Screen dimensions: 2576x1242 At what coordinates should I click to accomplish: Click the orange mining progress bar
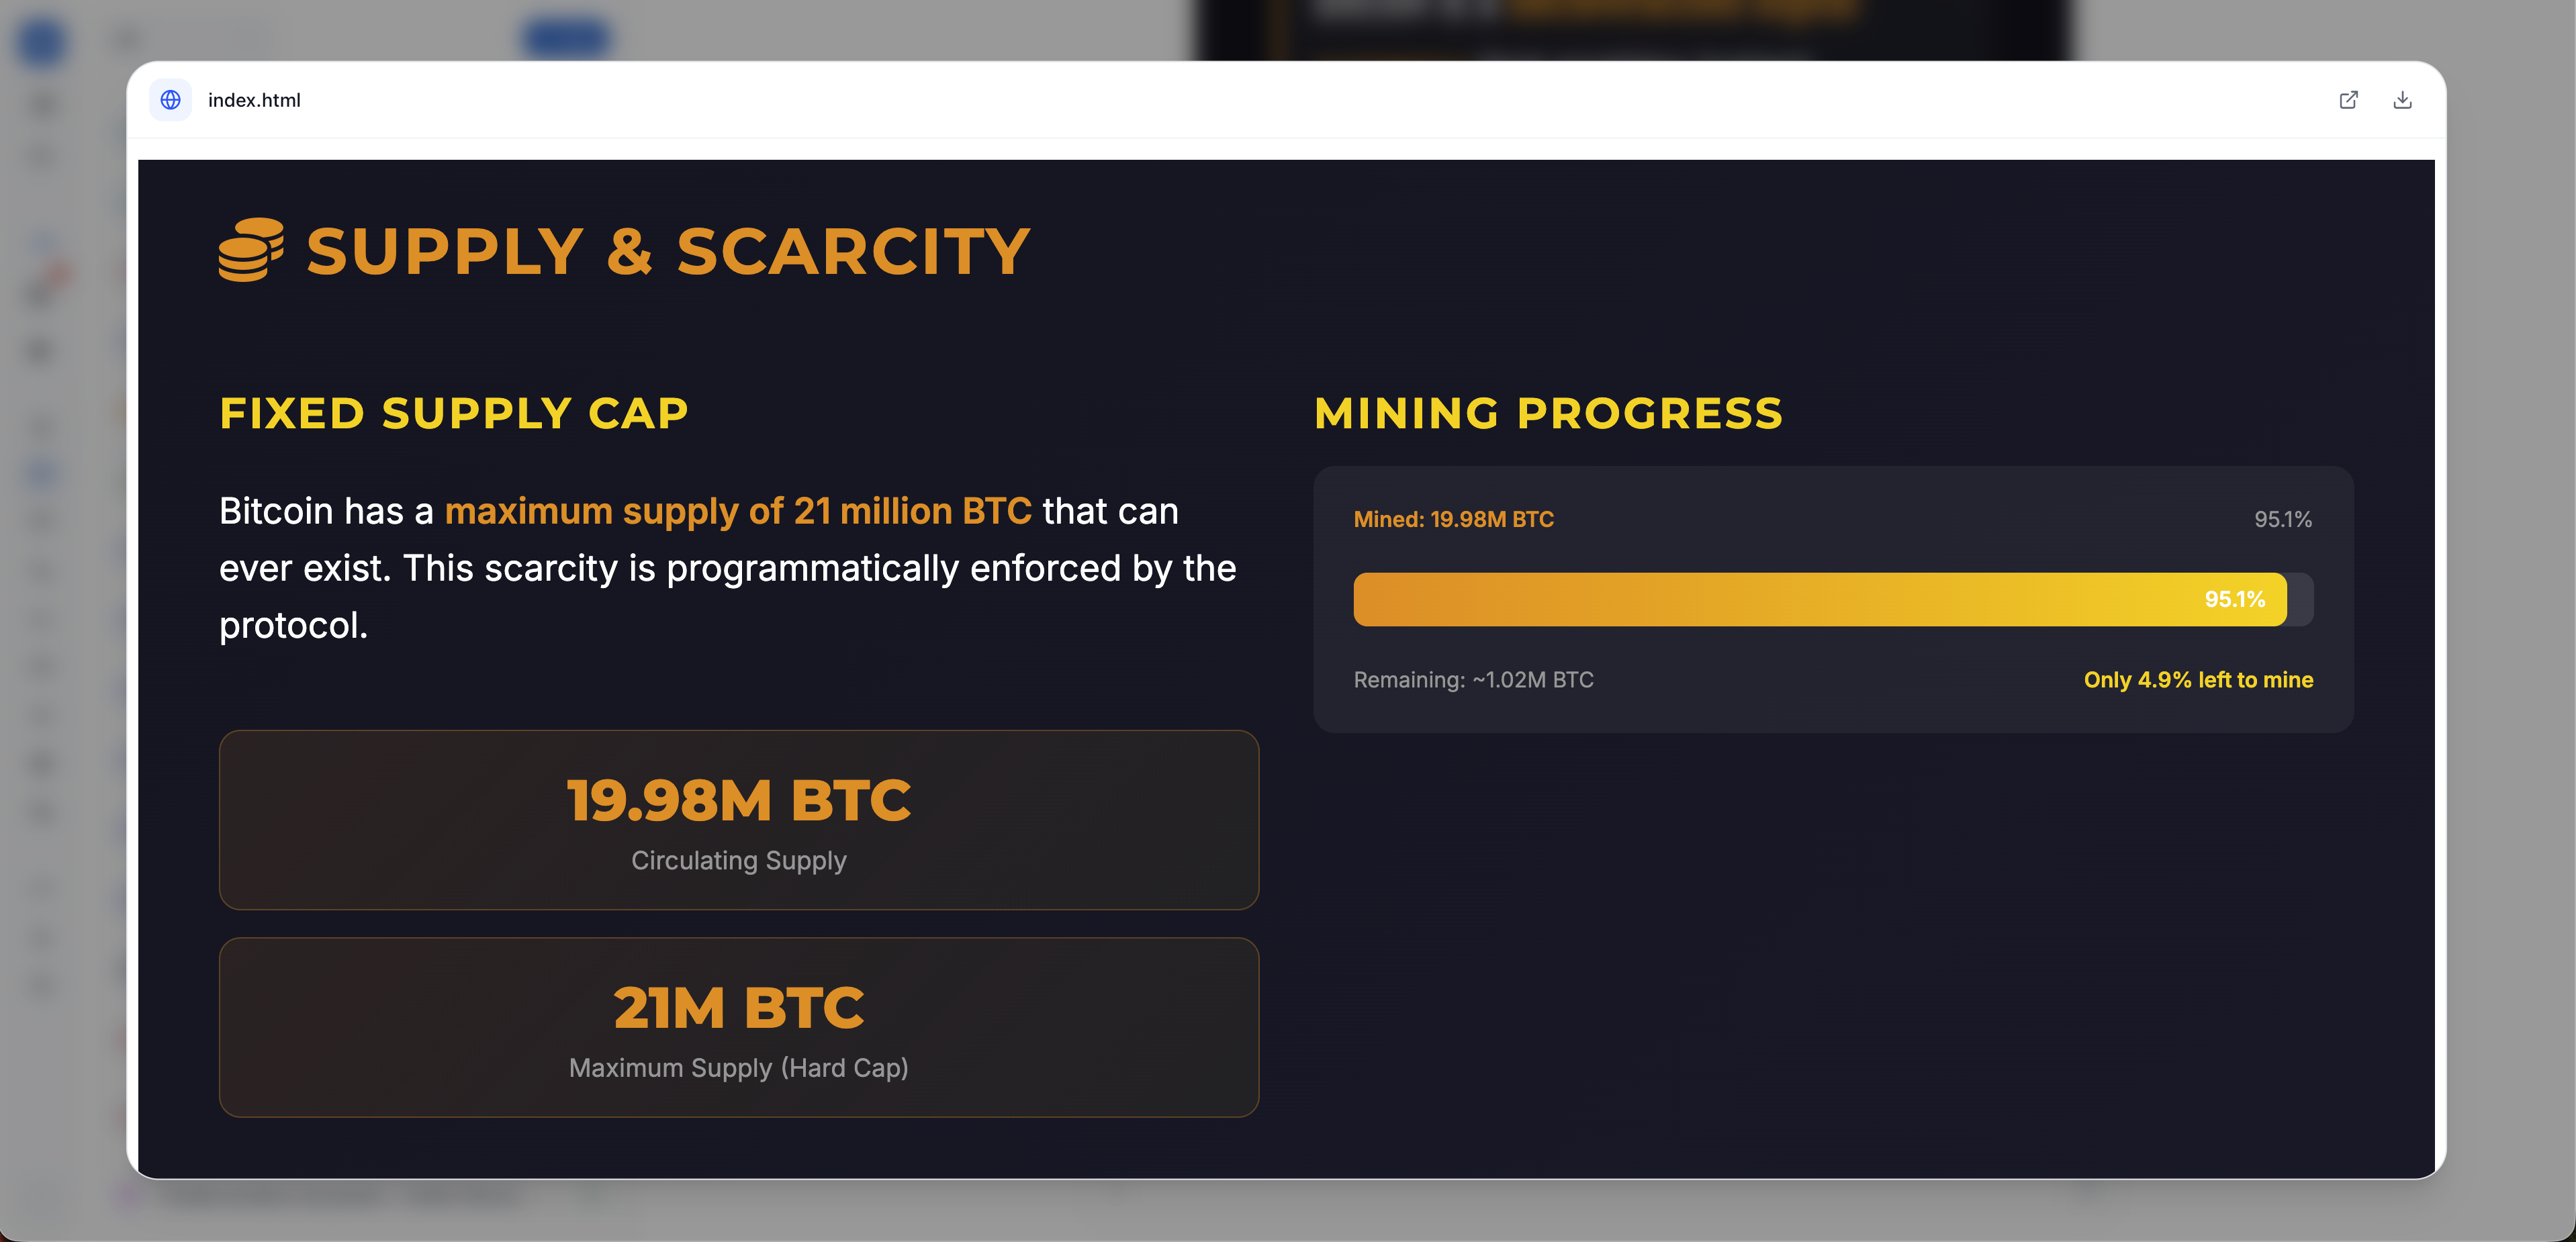coord(1820,599)
